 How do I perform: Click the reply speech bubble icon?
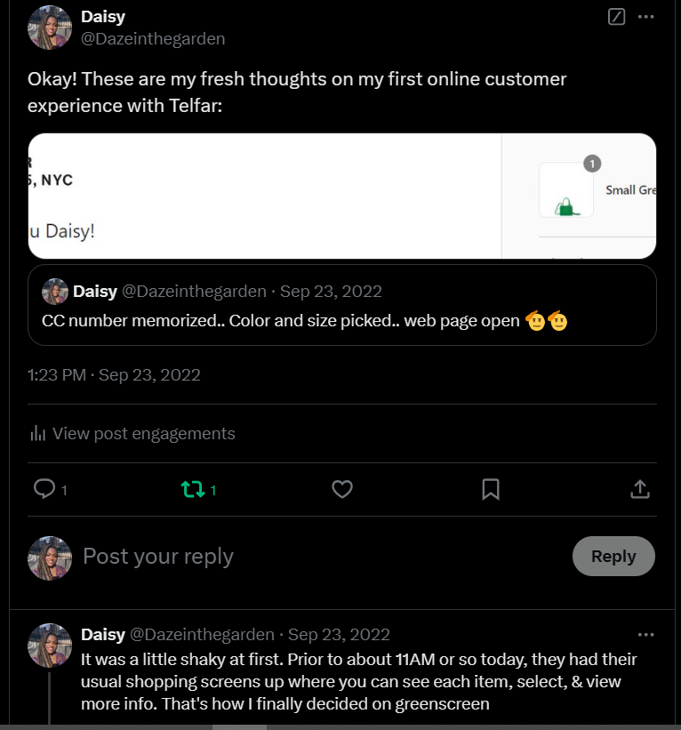pyautogui.click(x=44, y=489)
